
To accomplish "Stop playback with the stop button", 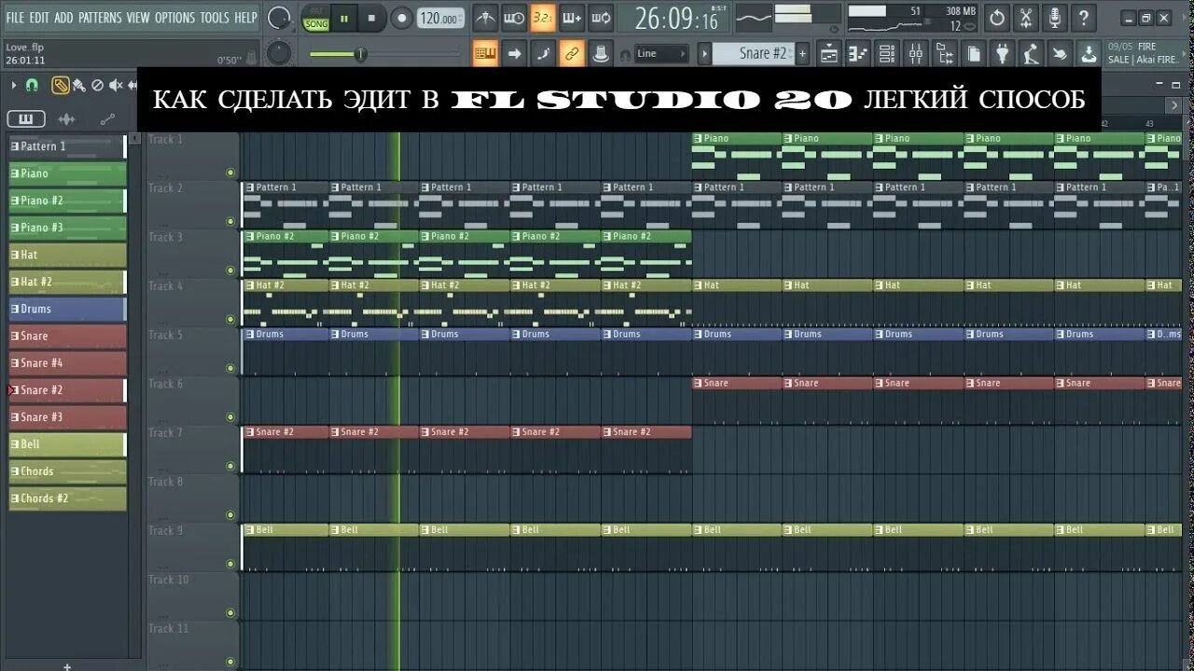I will 371,18.
